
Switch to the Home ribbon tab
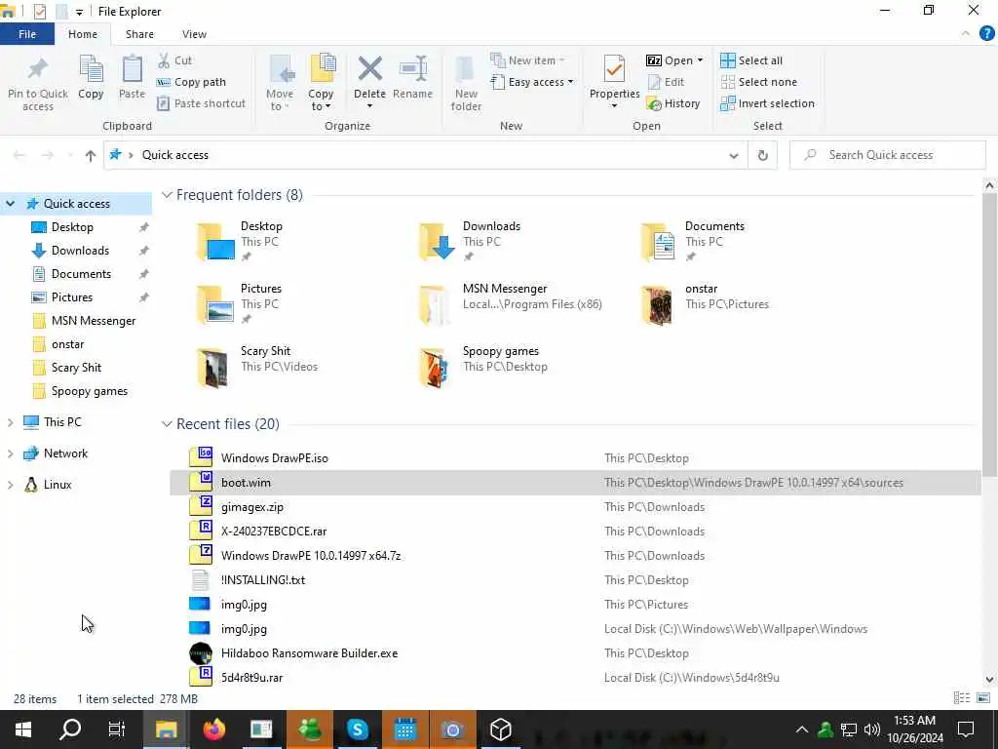point(83,34)
